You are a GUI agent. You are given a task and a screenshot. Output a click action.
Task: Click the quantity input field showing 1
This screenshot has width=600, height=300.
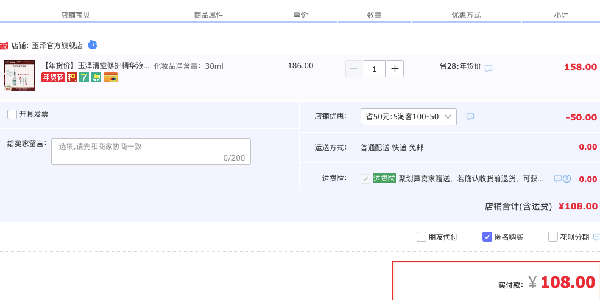click(x=374, y=69)
